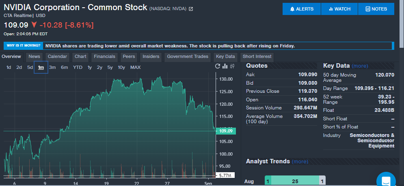
Task: Select the 1d chart range
Action: (x=9, y=67)
